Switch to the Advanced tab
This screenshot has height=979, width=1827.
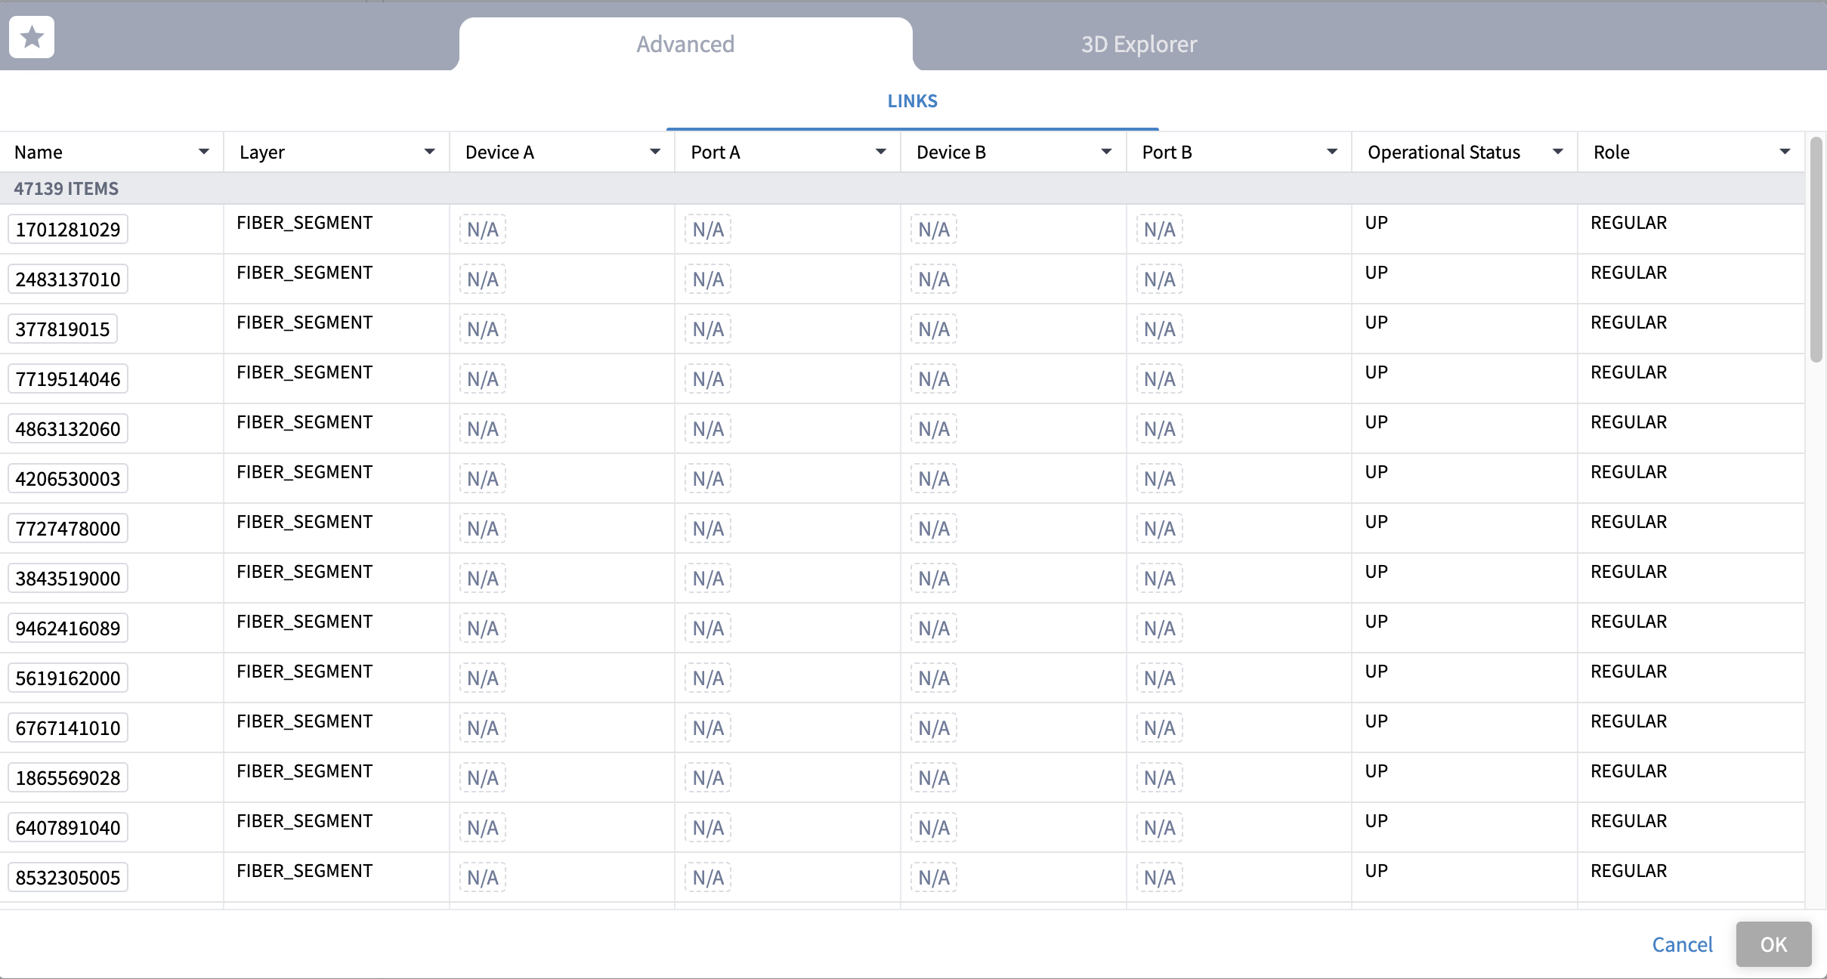point(685,44)
